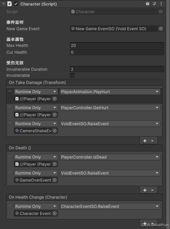The width and height of the screenshot is (170, 229).
Task: Edit the Invulnerable Duration value field
Action: coord(117,69)
